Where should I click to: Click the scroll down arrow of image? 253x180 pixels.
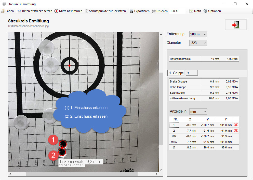[x=161, y=170]
